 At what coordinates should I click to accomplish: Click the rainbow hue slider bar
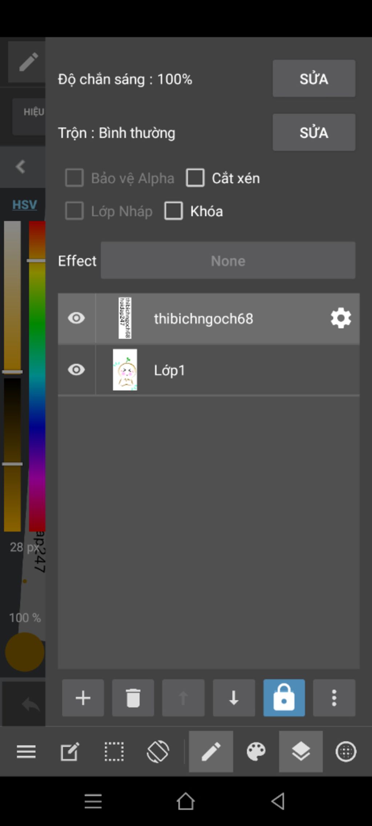(x=37, y=376)
